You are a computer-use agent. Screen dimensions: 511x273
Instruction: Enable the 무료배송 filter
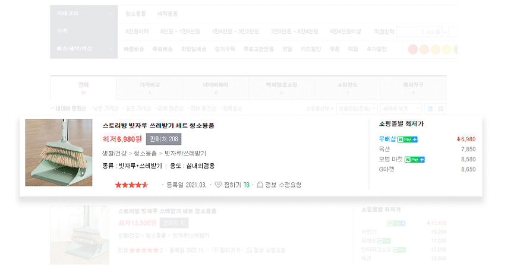(x=163, y=49)
